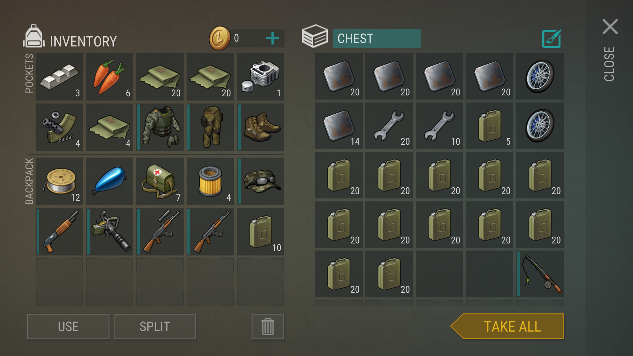Click the plus icon to add coins
Screen dimensions: 633x356
pyautogui.click(x=272, y=38)
